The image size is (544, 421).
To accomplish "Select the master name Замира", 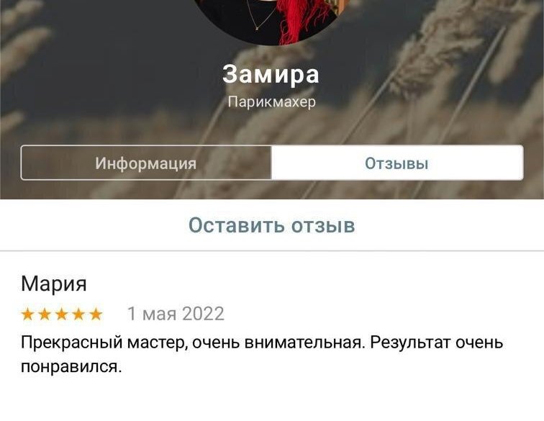I will [x=271, y=74].
